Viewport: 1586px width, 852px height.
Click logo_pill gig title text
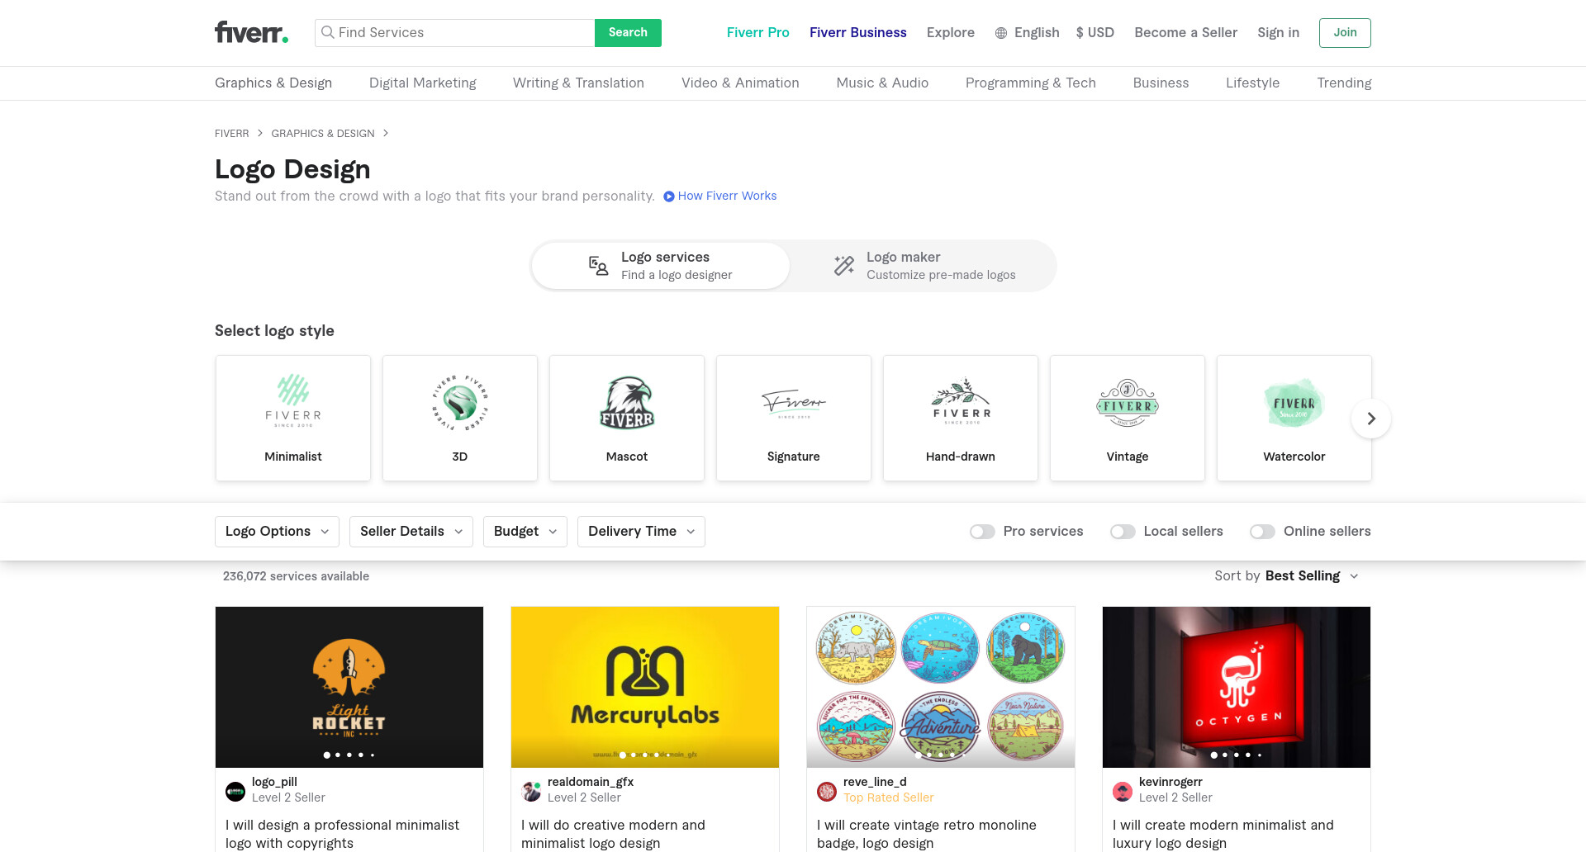click(342, 834)
